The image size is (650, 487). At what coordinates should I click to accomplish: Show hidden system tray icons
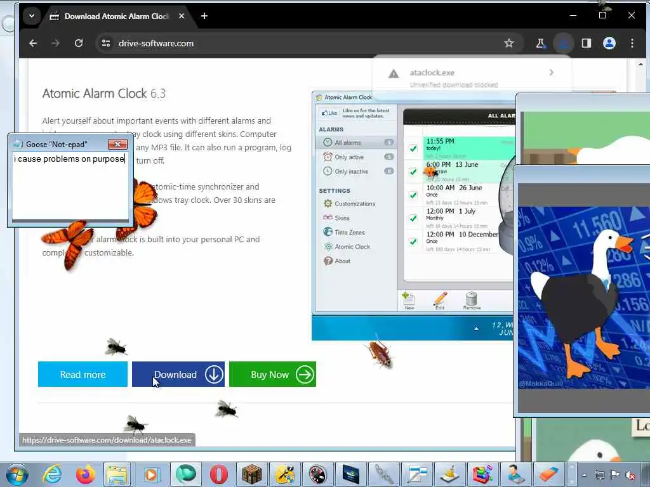pos(584,475)
